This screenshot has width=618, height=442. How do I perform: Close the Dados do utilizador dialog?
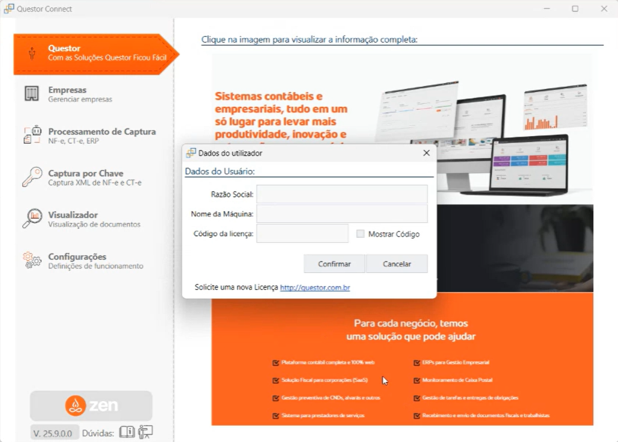[x=426, y=153]
